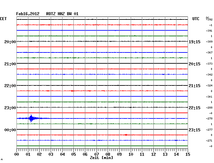Image resolution: width=214 pixels, height=163 pixels.
Task: Pick the DC offset value "-278"
Action: (209, 118)
